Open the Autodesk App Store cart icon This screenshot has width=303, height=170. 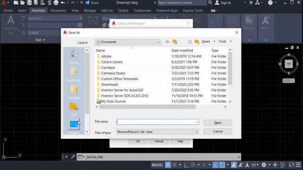coord(251,3)
